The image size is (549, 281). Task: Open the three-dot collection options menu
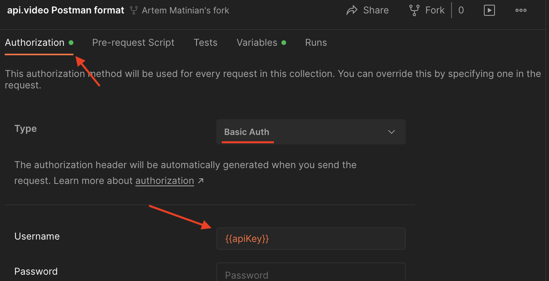(521, 10)
